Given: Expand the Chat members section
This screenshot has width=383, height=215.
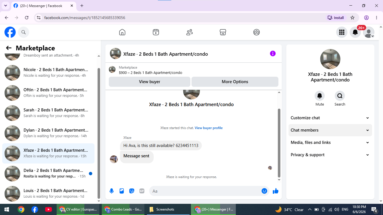Looking at the screenshot, I should 330,130.
